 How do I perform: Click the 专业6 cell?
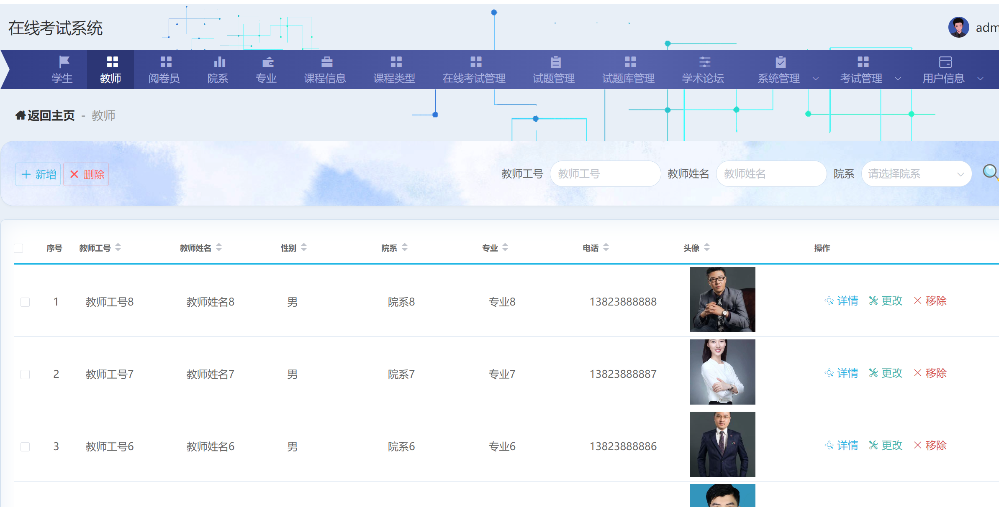click(x=502, y=446)
